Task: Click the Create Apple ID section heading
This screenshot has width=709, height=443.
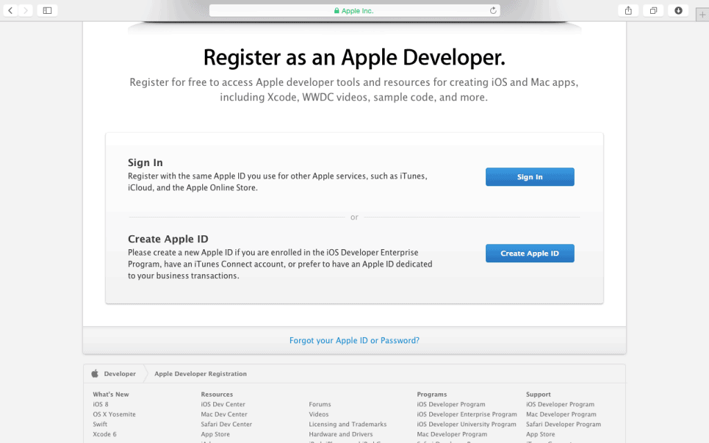Action: tap(168, 239)
